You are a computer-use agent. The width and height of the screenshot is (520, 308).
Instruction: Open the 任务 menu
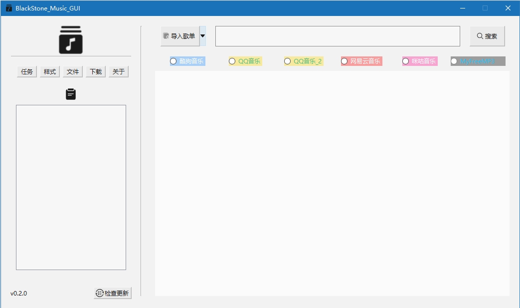point(27,72)
